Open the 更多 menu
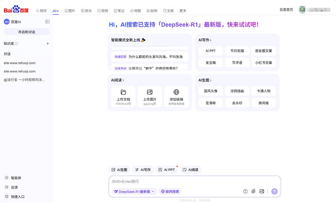The image size is (336, 203). (x=183, y=11)
